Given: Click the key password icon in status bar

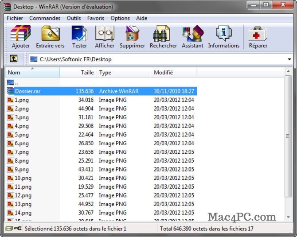Looking at the screenshot, I should point(18,229).
